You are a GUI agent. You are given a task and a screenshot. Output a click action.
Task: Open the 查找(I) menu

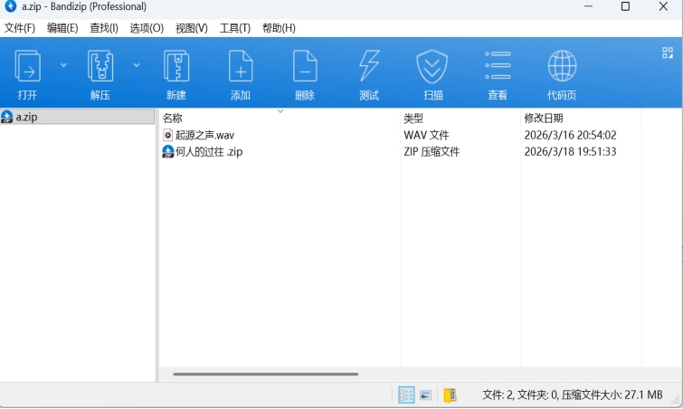(104, 28)
